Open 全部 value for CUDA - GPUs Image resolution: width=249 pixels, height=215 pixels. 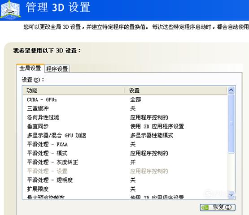(135, 100)
